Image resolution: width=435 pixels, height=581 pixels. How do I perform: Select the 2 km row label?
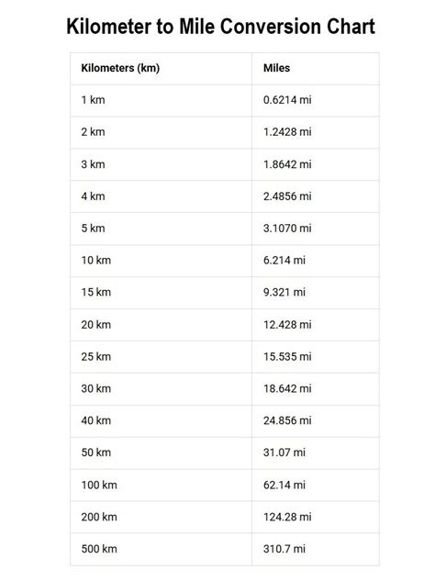click(x=93, y=132)
